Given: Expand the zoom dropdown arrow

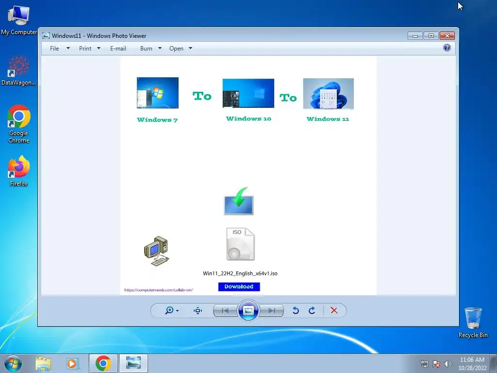Looking at the screenshot, I should [178, 310].
